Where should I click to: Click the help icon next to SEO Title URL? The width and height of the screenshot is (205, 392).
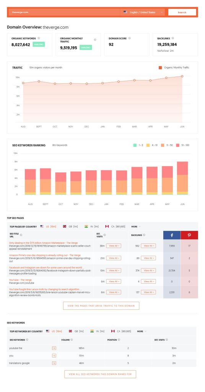click(x=21, y=235)
